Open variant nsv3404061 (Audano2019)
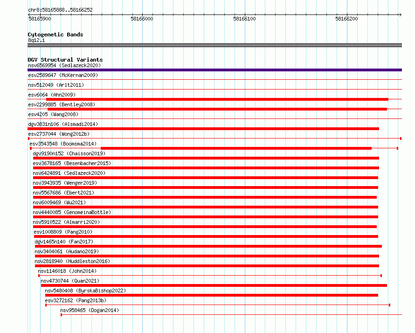This screenshot has height=333, width=415. [x=67, y=251]
